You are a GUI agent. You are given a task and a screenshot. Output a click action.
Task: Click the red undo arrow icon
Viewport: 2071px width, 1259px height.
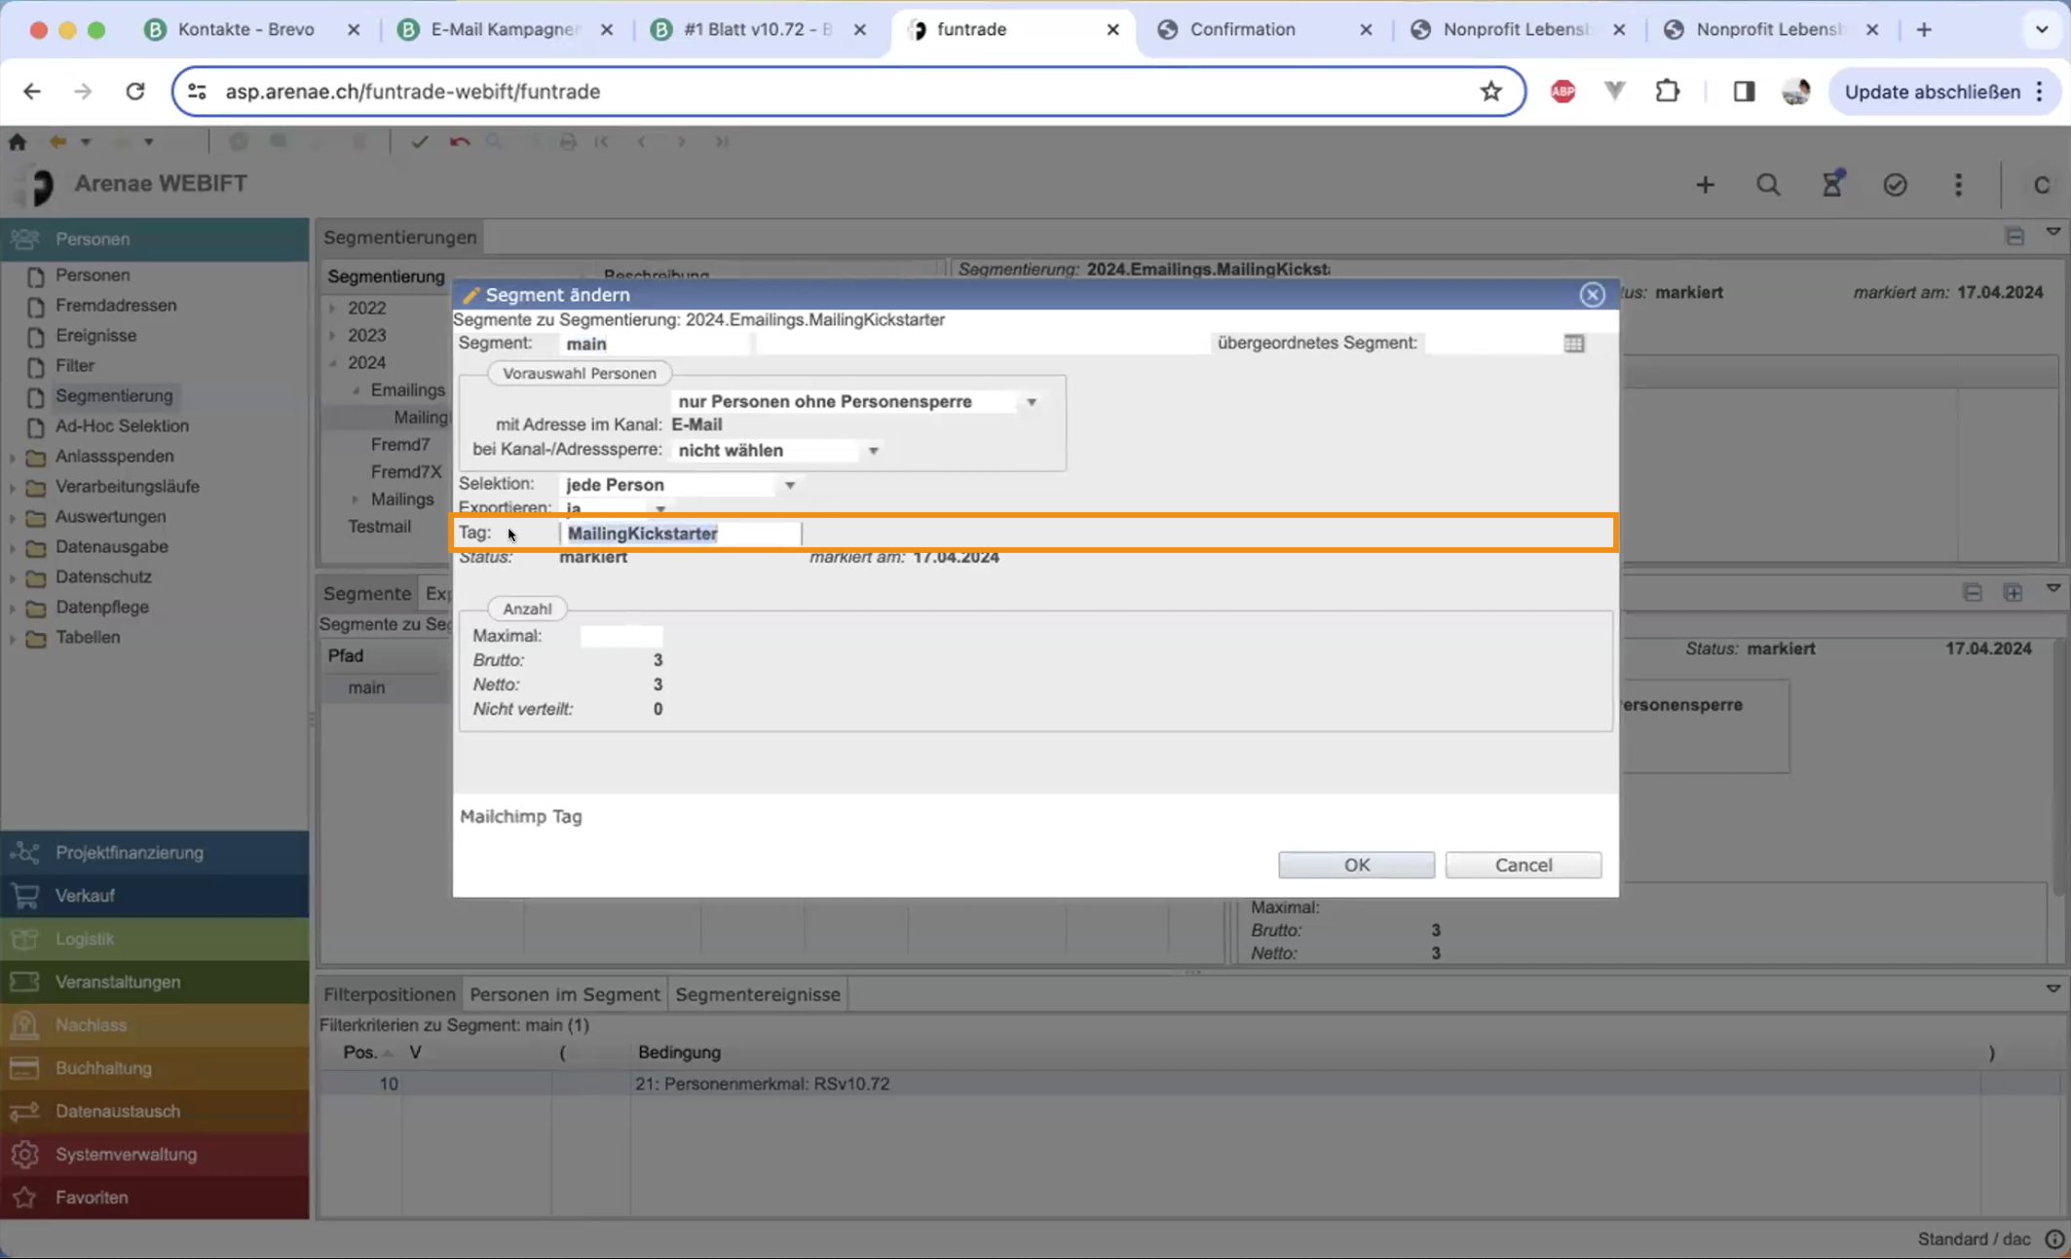click(x=460, y=142)
